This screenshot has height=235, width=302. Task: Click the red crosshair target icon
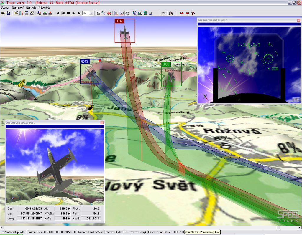click(x=109, y=13)
